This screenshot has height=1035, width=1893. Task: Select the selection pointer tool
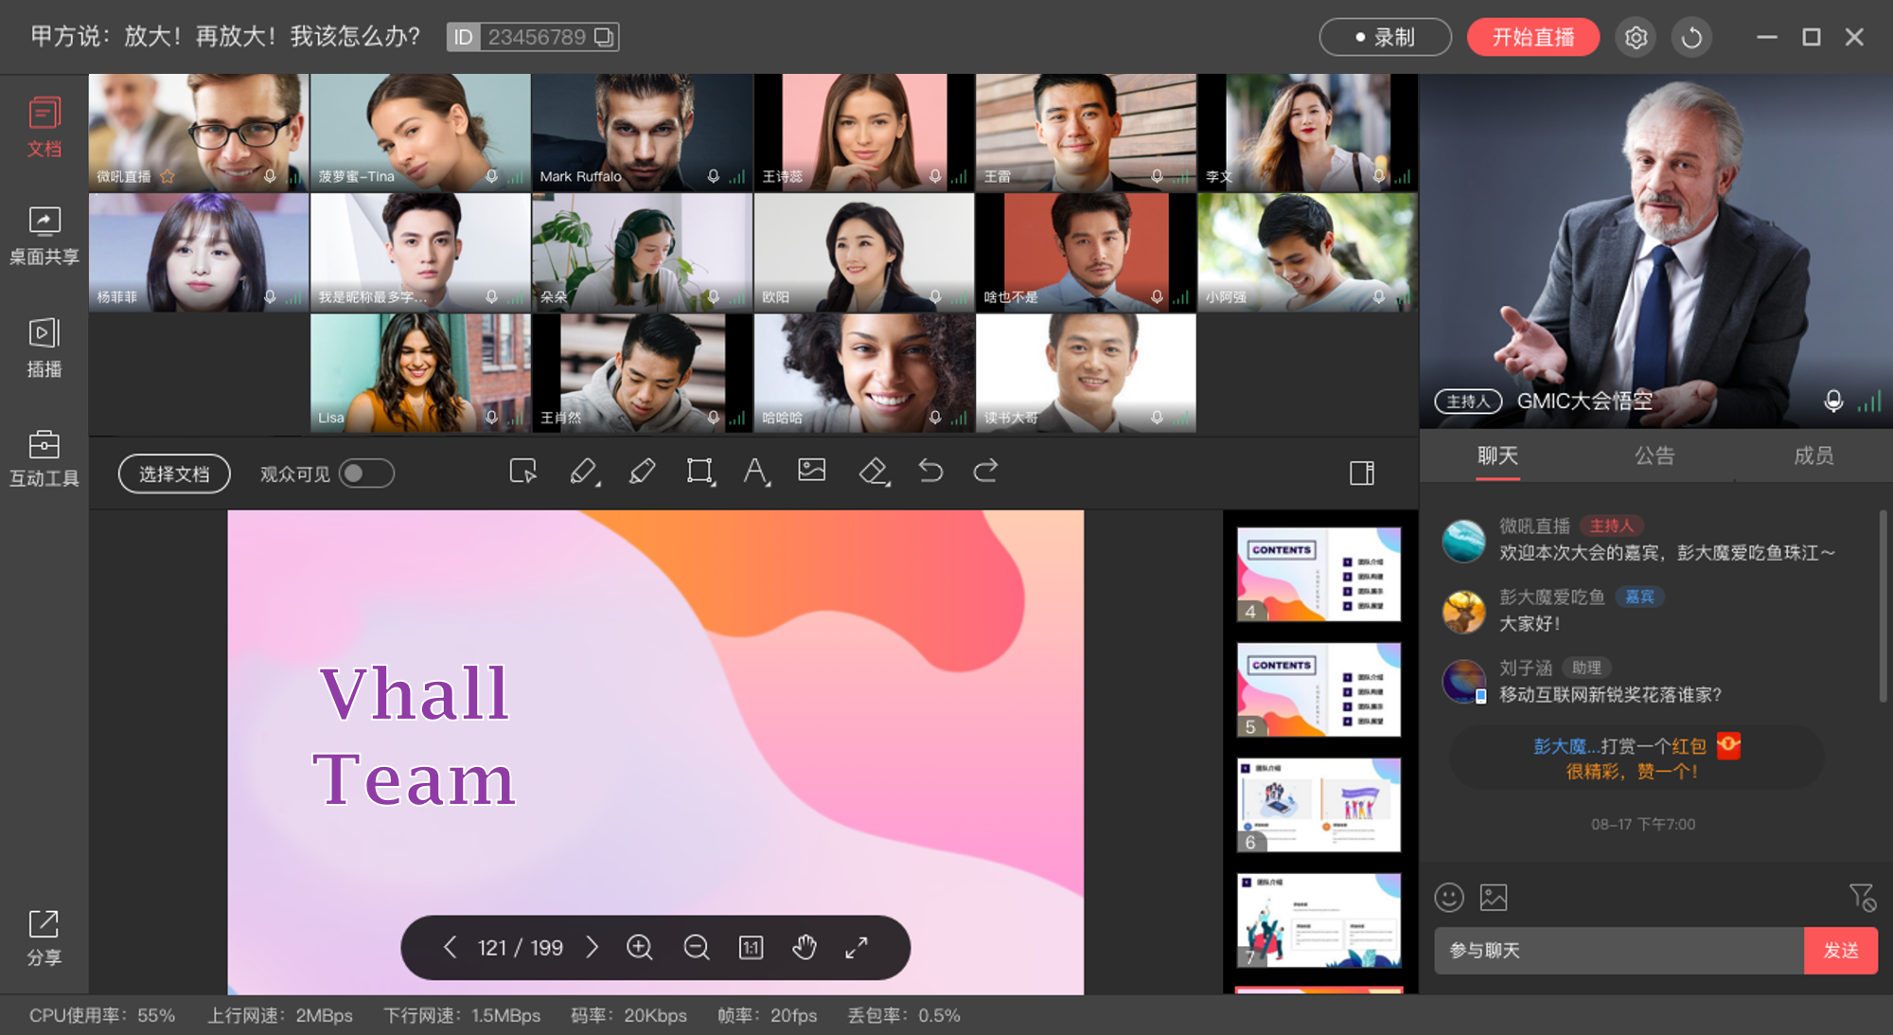click(522, 472)
